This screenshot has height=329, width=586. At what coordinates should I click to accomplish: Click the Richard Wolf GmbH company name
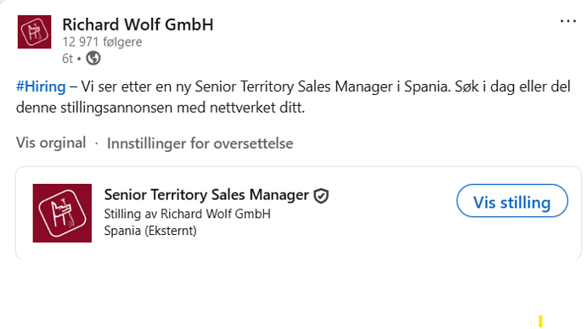[138, 25]
